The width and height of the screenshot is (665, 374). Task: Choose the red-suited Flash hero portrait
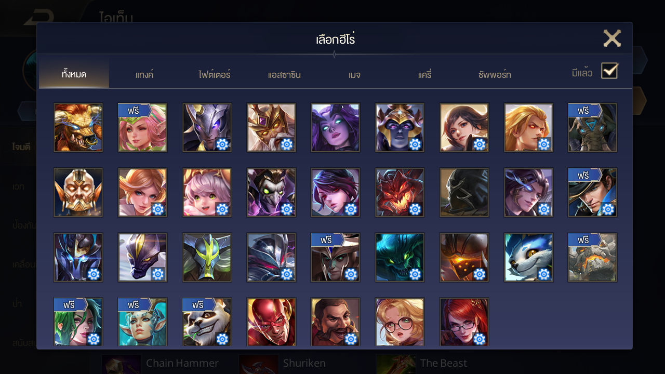[x=271, y=322]
